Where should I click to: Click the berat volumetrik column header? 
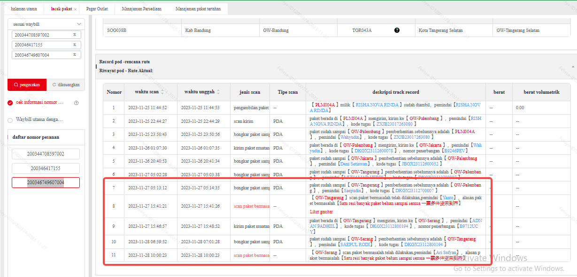pos(541,92)
